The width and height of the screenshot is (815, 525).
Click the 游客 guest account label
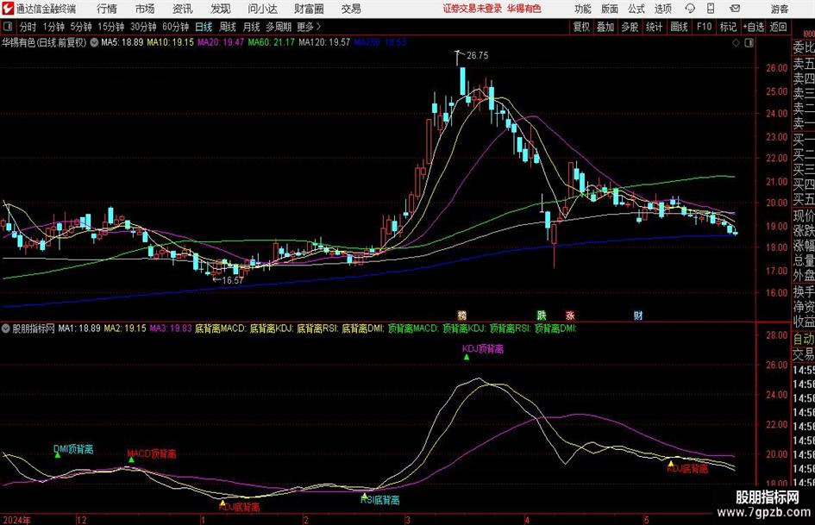pos(780,9)
